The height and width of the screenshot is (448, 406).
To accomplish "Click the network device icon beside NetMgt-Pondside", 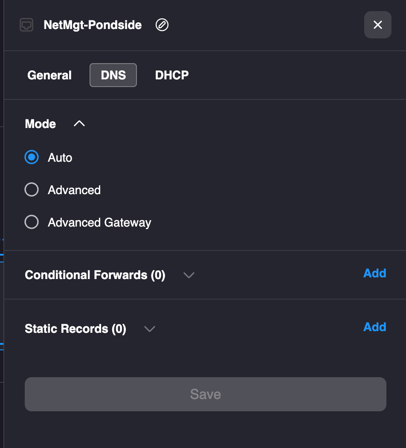I will (x=26, y=25).
